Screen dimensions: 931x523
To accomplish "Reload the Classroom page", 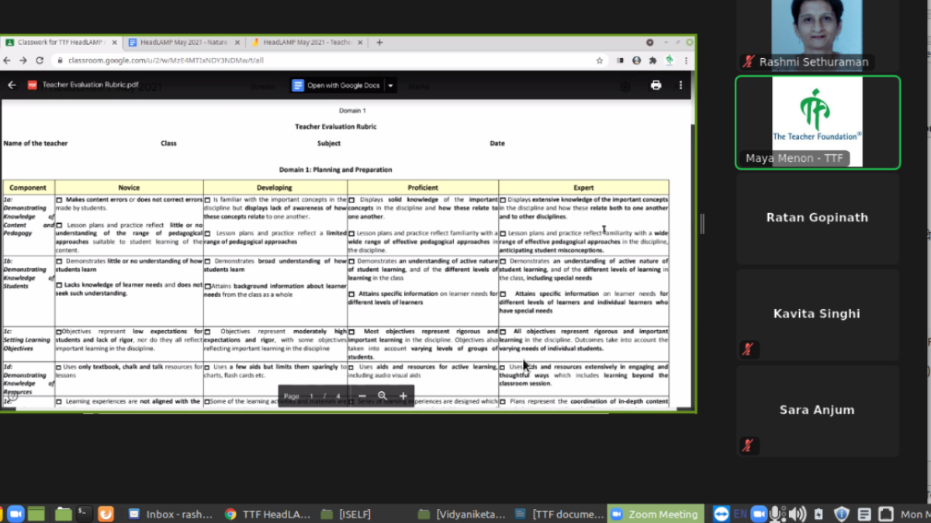I will coord(38,60).
